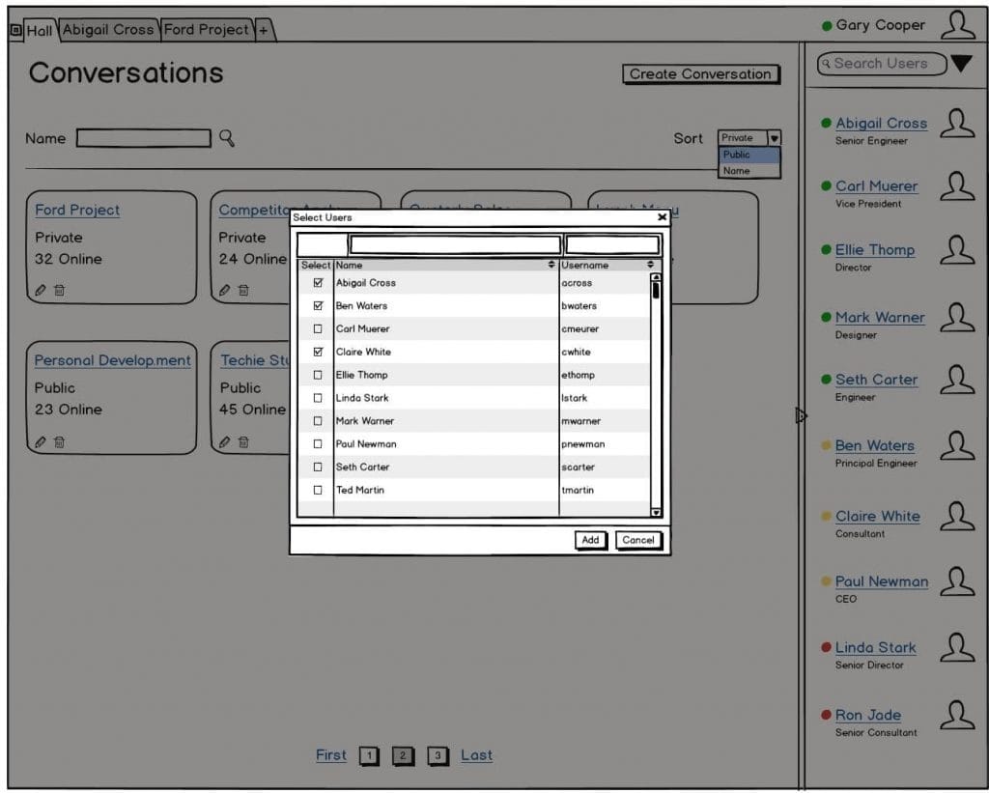
Task: Switch to the Ford Project tab
Action: click(x=207, y=30)
